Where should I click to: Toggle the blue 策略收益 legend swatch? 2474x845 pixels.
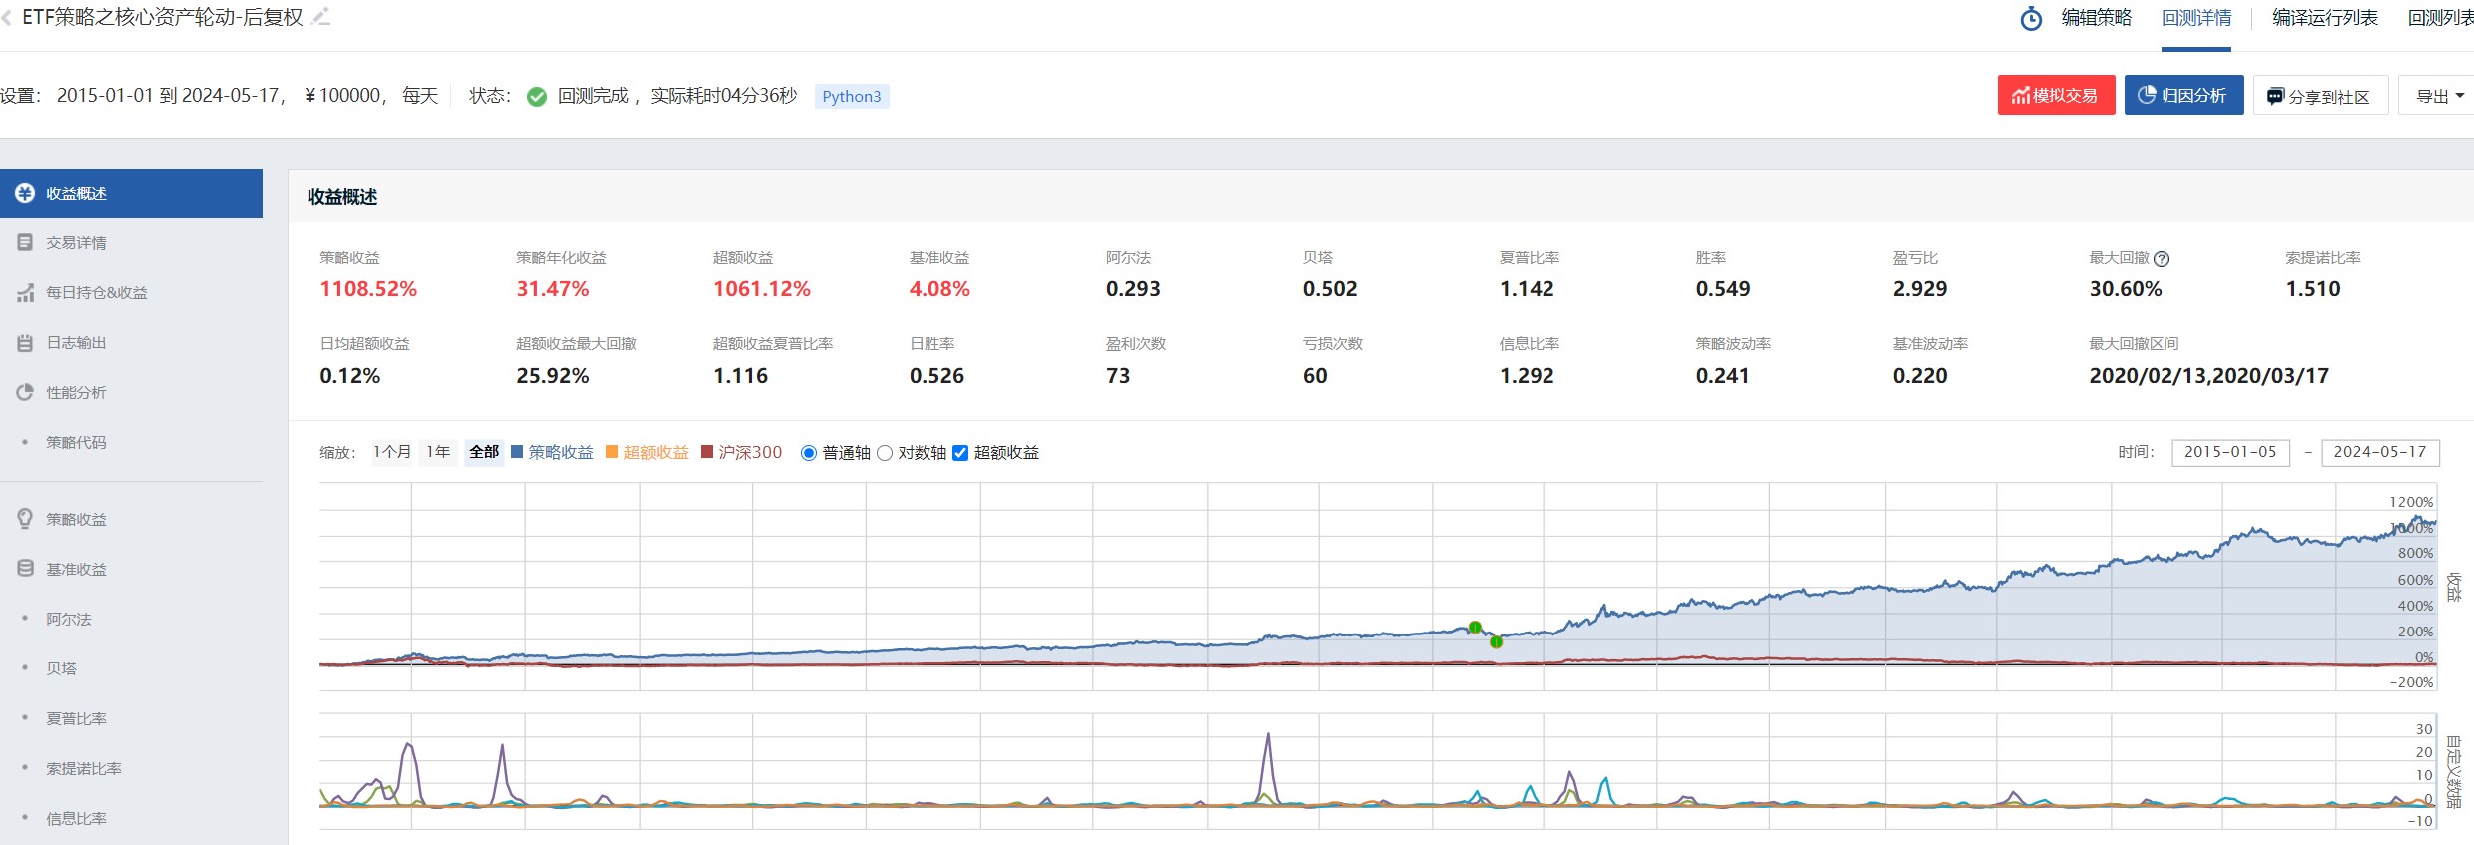click(518, 452)
